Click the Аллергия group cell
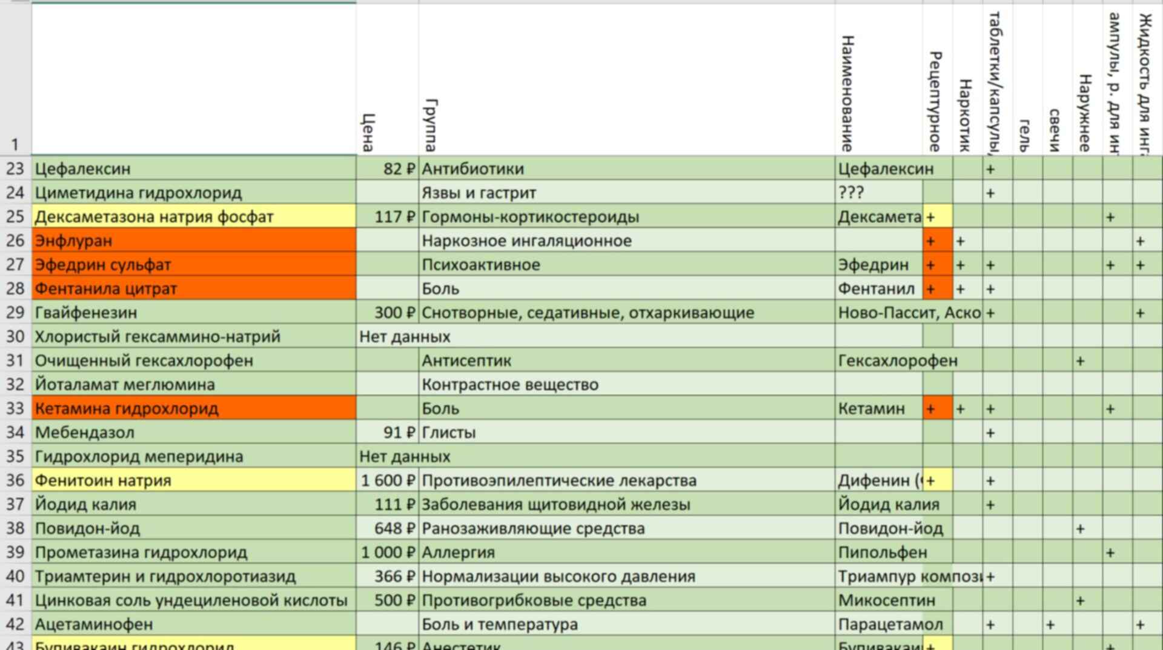The height and width of the screenshot is (650, 1163). pyautogui.click(x=627, y=552)
